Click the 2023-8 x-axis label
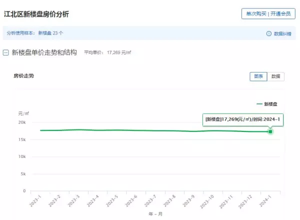Image resolution: width=300 pixels, height=220 pixels. pyautogui.click(x=169, y=201)
